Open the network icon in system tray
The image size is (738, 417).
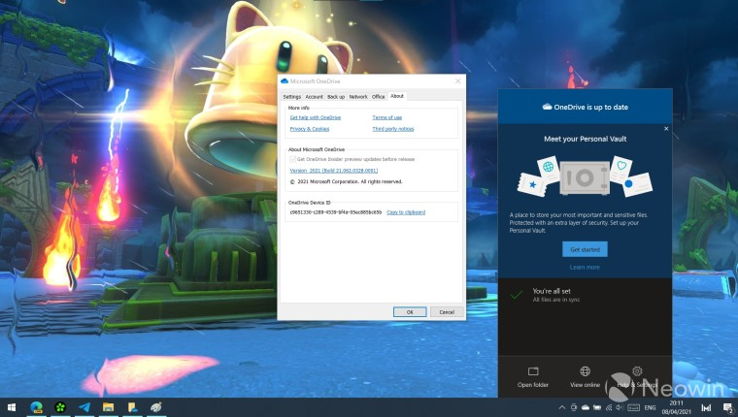pyautogui.click(x=609, y=407)
